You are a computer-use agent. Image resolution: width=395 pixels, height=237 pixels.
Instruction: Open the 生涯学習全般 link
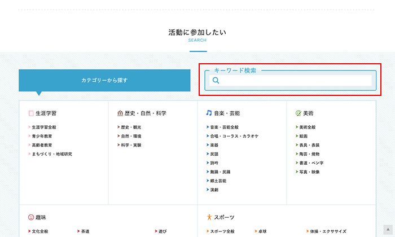click(x=44, y=127)
